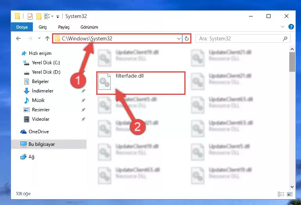Click the pin icon beside Müzik
This screenshot has width=301, height=205.
pos(83,100)
